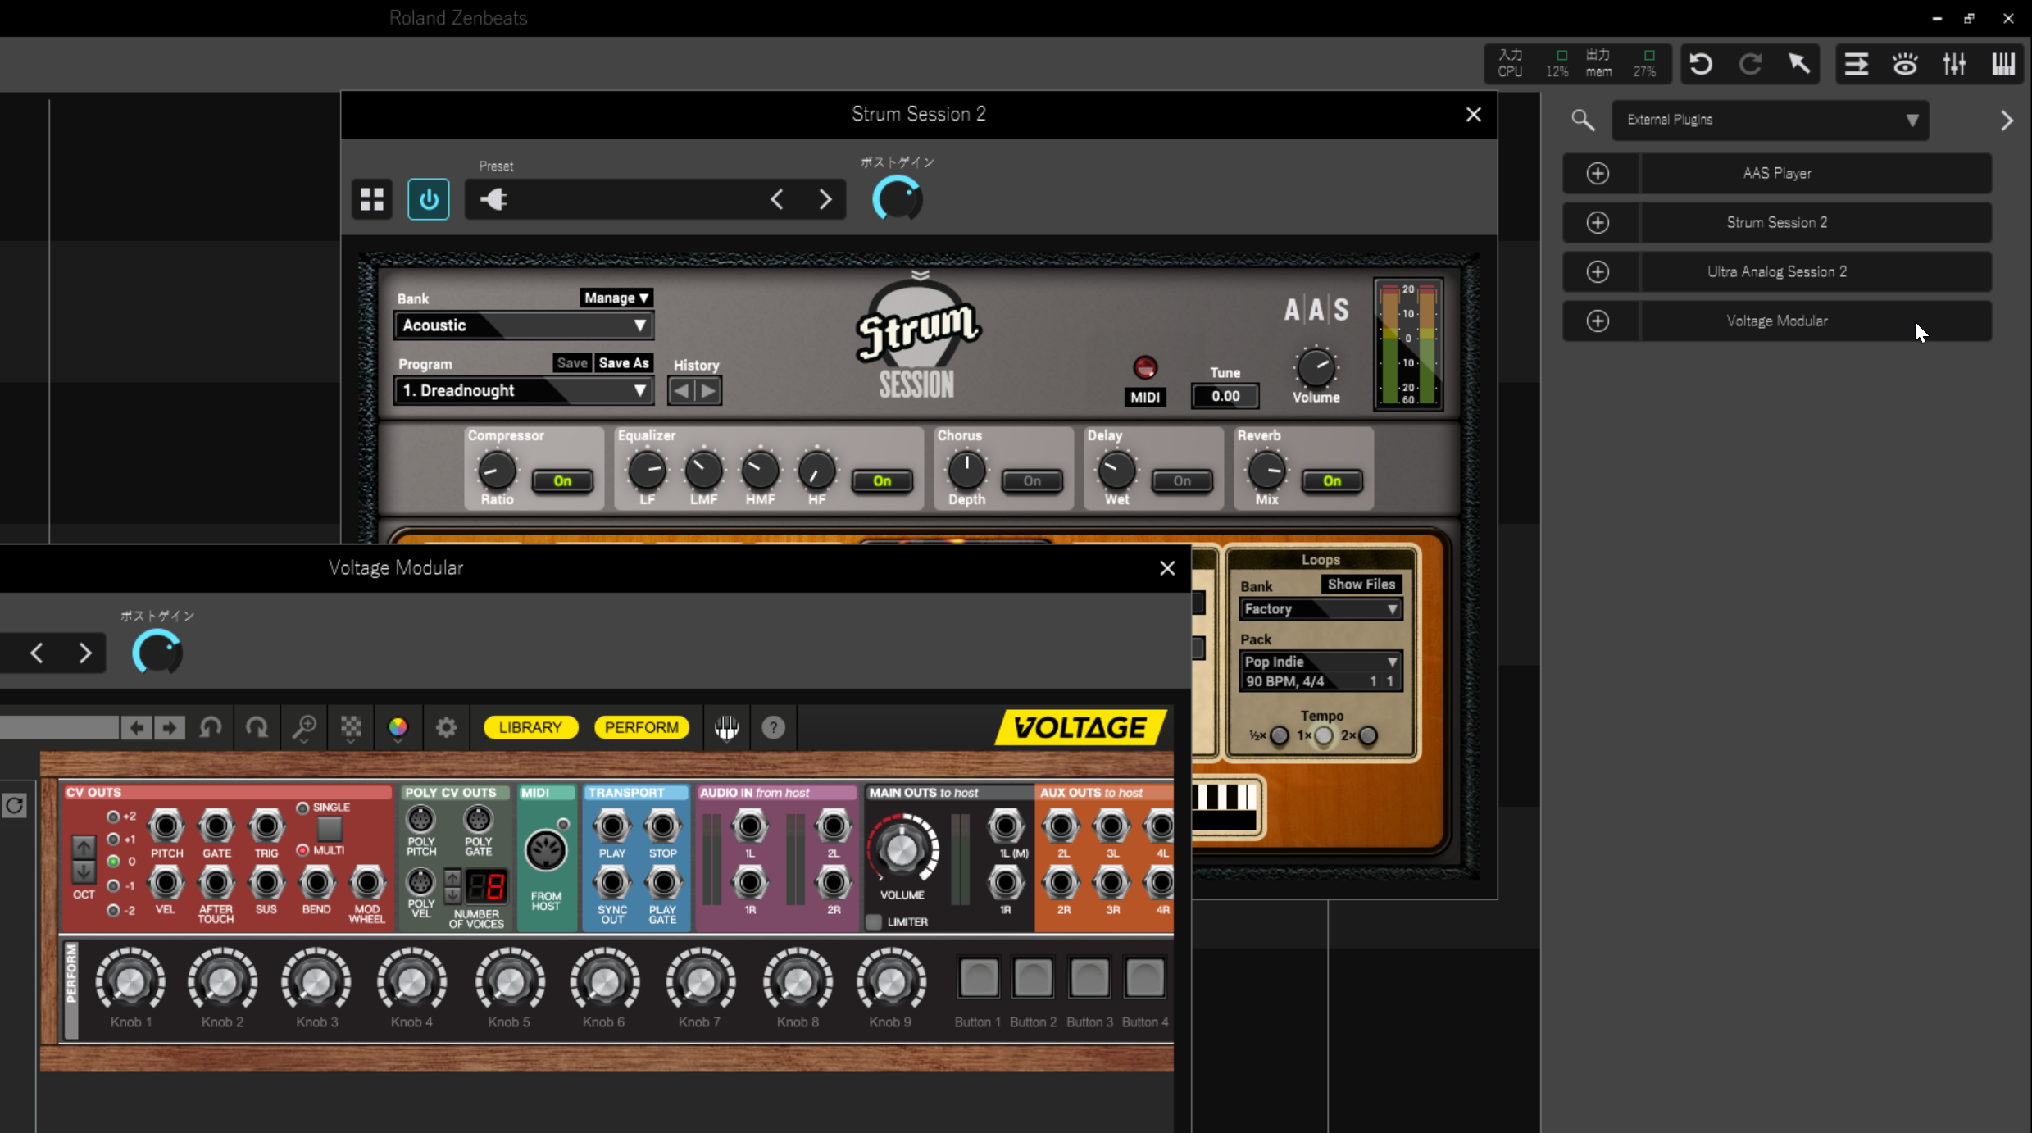Viewport: 2032px width, 1133px height.
Task: Click the Tune value field
Action: [x=1225, y=396]
